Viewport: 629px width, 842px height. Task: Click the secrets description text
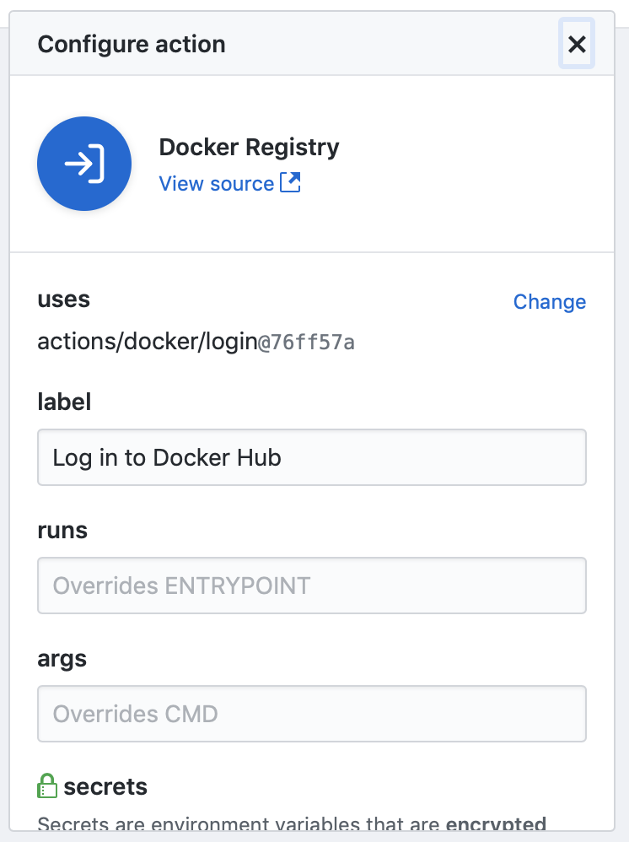(x=292, y=823)
